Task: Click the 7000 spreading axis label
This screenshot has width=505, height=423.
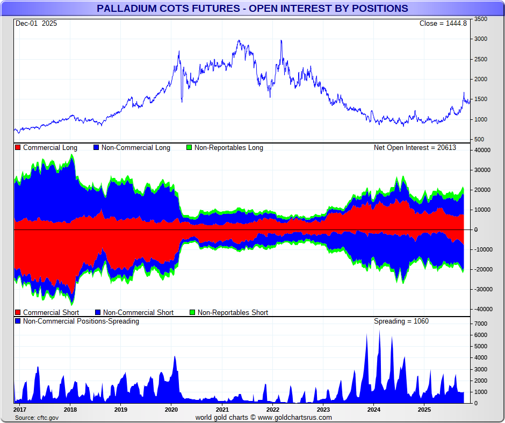Action: [481, 324]
